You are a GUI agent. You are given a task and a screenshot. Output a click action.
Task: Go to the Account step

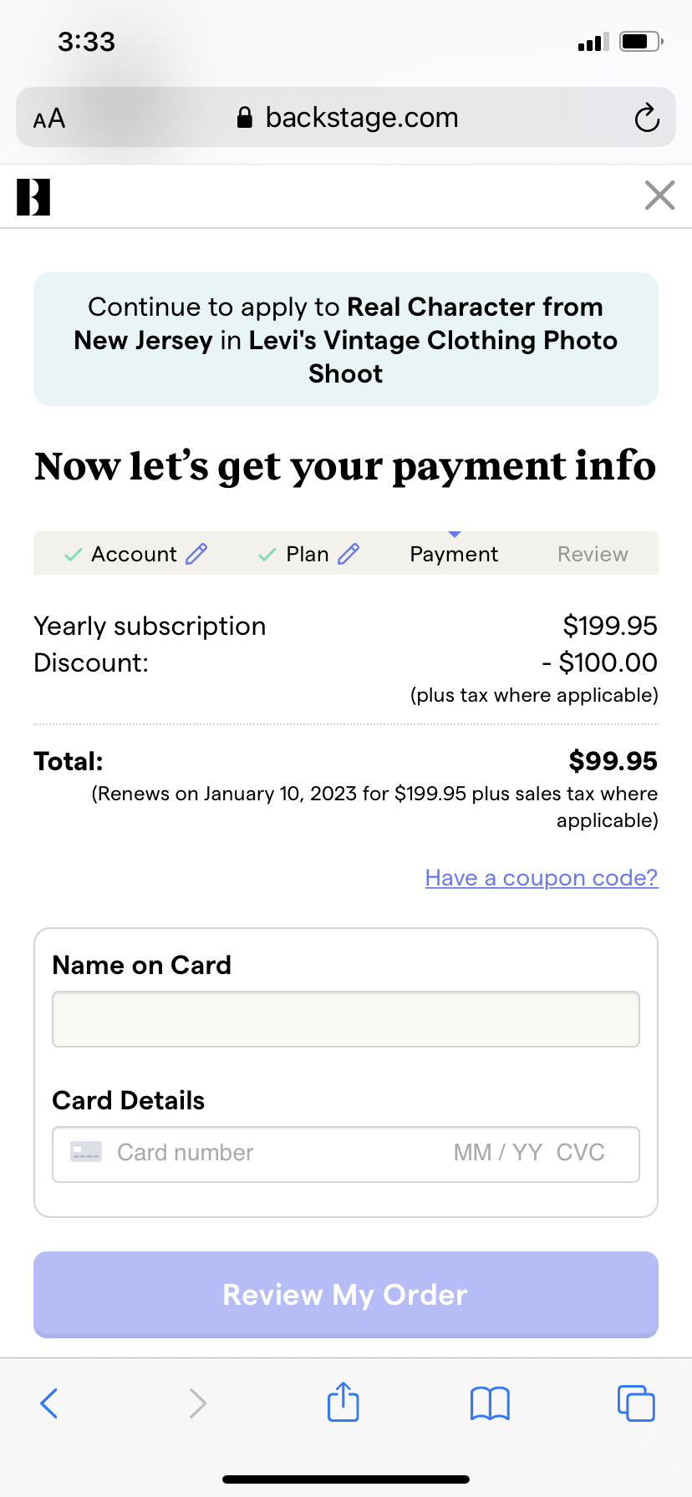[134, 554]
